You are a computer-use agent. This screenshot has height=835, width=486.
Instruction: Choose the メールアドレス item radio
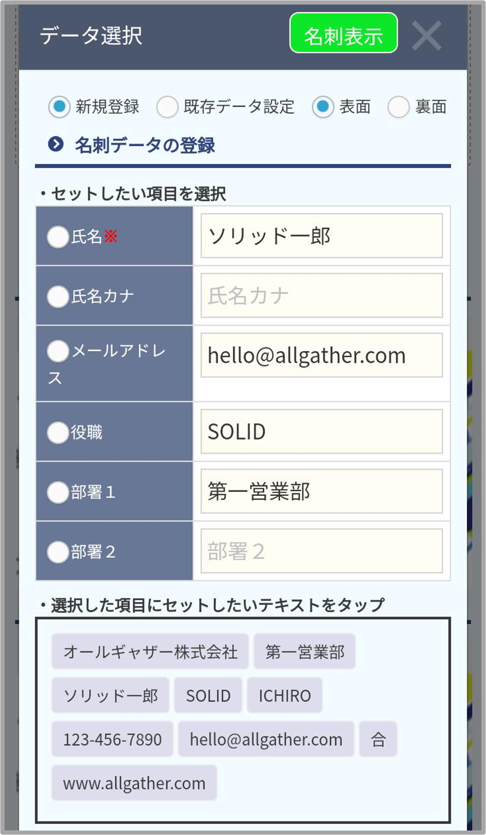point(58,351)
